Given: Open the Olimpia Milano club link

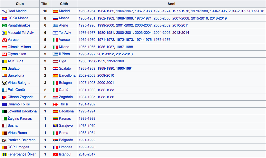Looking at the screenshot, I should tap(19, 47).
